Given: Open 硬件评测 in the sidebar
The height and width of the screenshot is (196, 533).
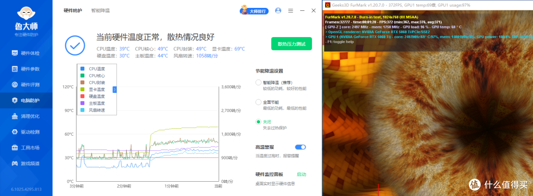Looking at the screenshot, I should [26, 85].
